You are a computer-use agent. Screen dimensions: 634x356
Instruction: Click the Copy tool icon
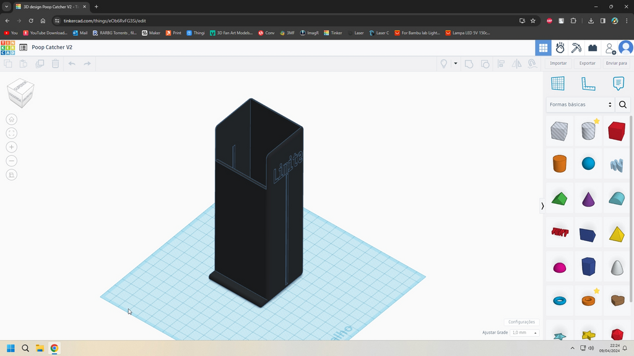(x=7, y=64)
